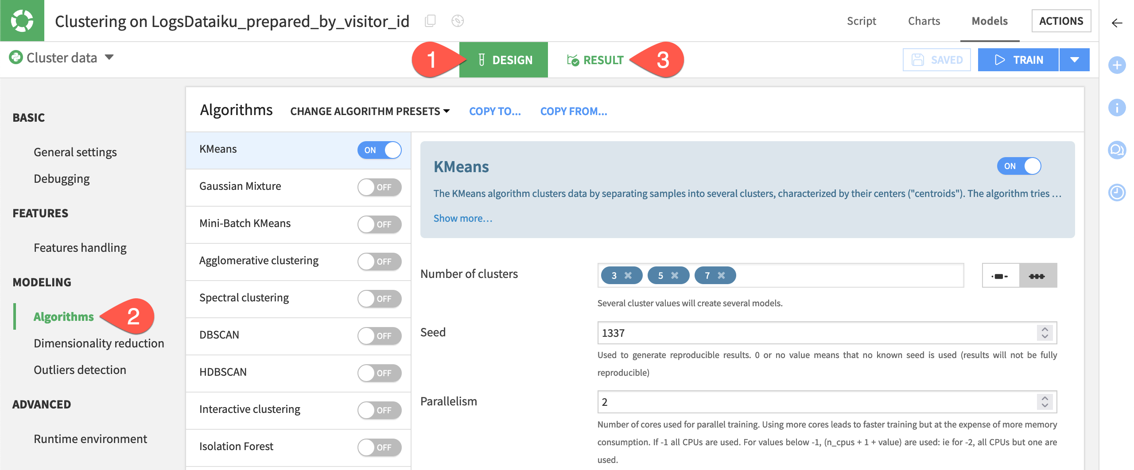The height and width of the screenshot is (470, 1134).
Task: Turn on the DBSCAN algorithm switch
Action: point(379,336)
